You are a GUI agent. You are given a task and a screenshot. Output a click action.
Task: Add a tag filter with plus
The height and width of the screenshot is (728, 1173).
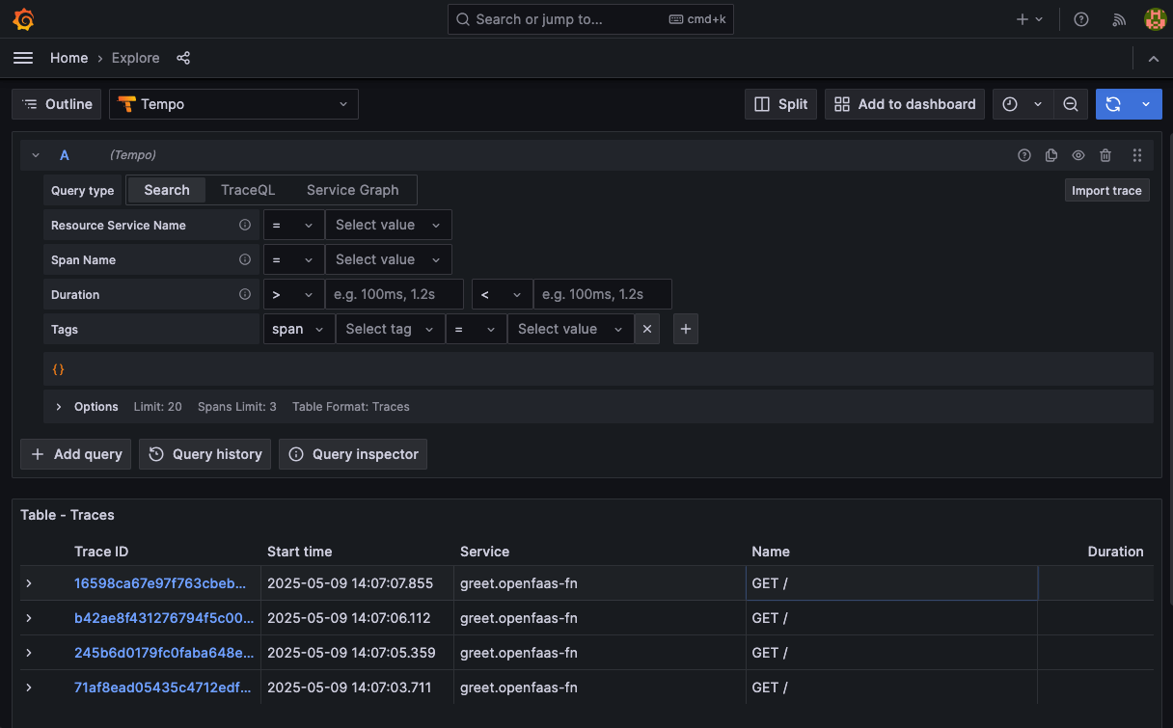[686, 329]
